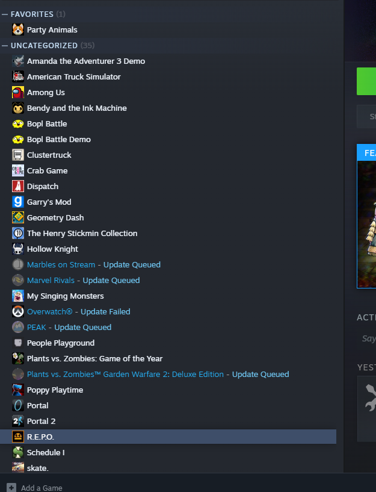Click the Party Animals corgi icon
Viewport: 376px width, 492px height.
[x=18, y=30]
